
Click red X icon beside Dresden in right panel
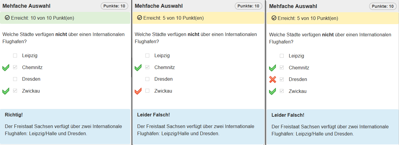click(x=272, y=79)
